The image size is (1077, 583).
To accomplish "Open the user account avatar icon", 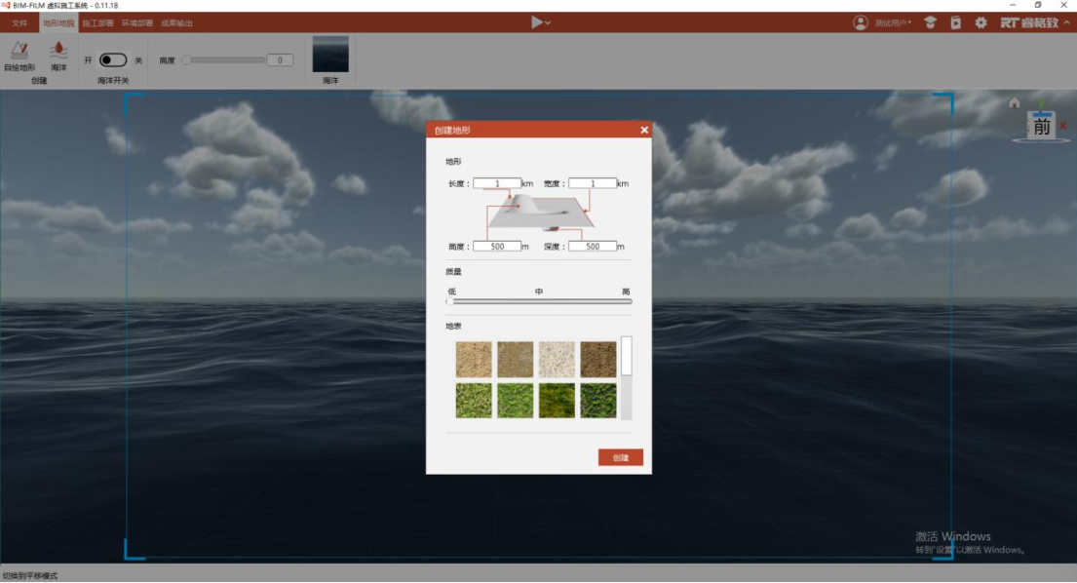I will [860, 22].
